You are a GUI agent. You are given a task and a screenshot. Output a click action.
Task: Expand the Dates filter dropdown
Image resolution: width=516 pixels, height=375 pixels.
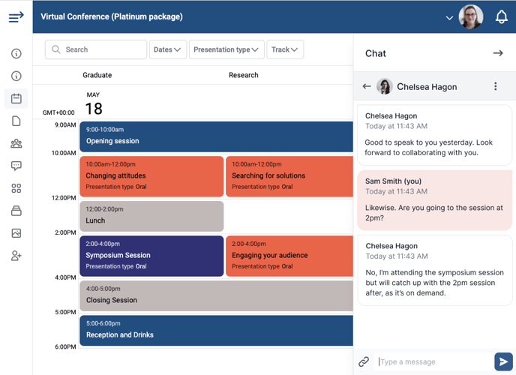click(168, 49)
